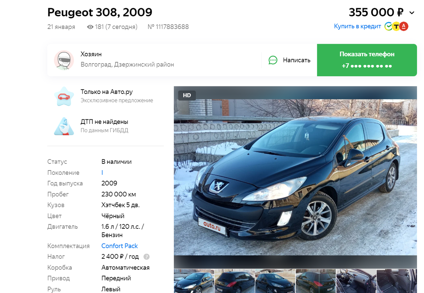Open the main Peugeot 308 photo

[295, 177]
